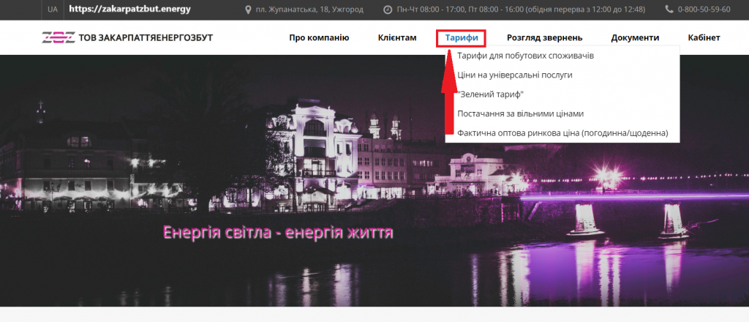Image resolution: width=749 pixels, height=322 pixels.
Task: Click the phone handset icon
Action: click(669, 10)
